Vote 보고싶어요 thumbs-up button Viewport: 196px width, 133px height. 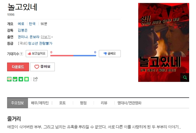(x=37, y=54)
